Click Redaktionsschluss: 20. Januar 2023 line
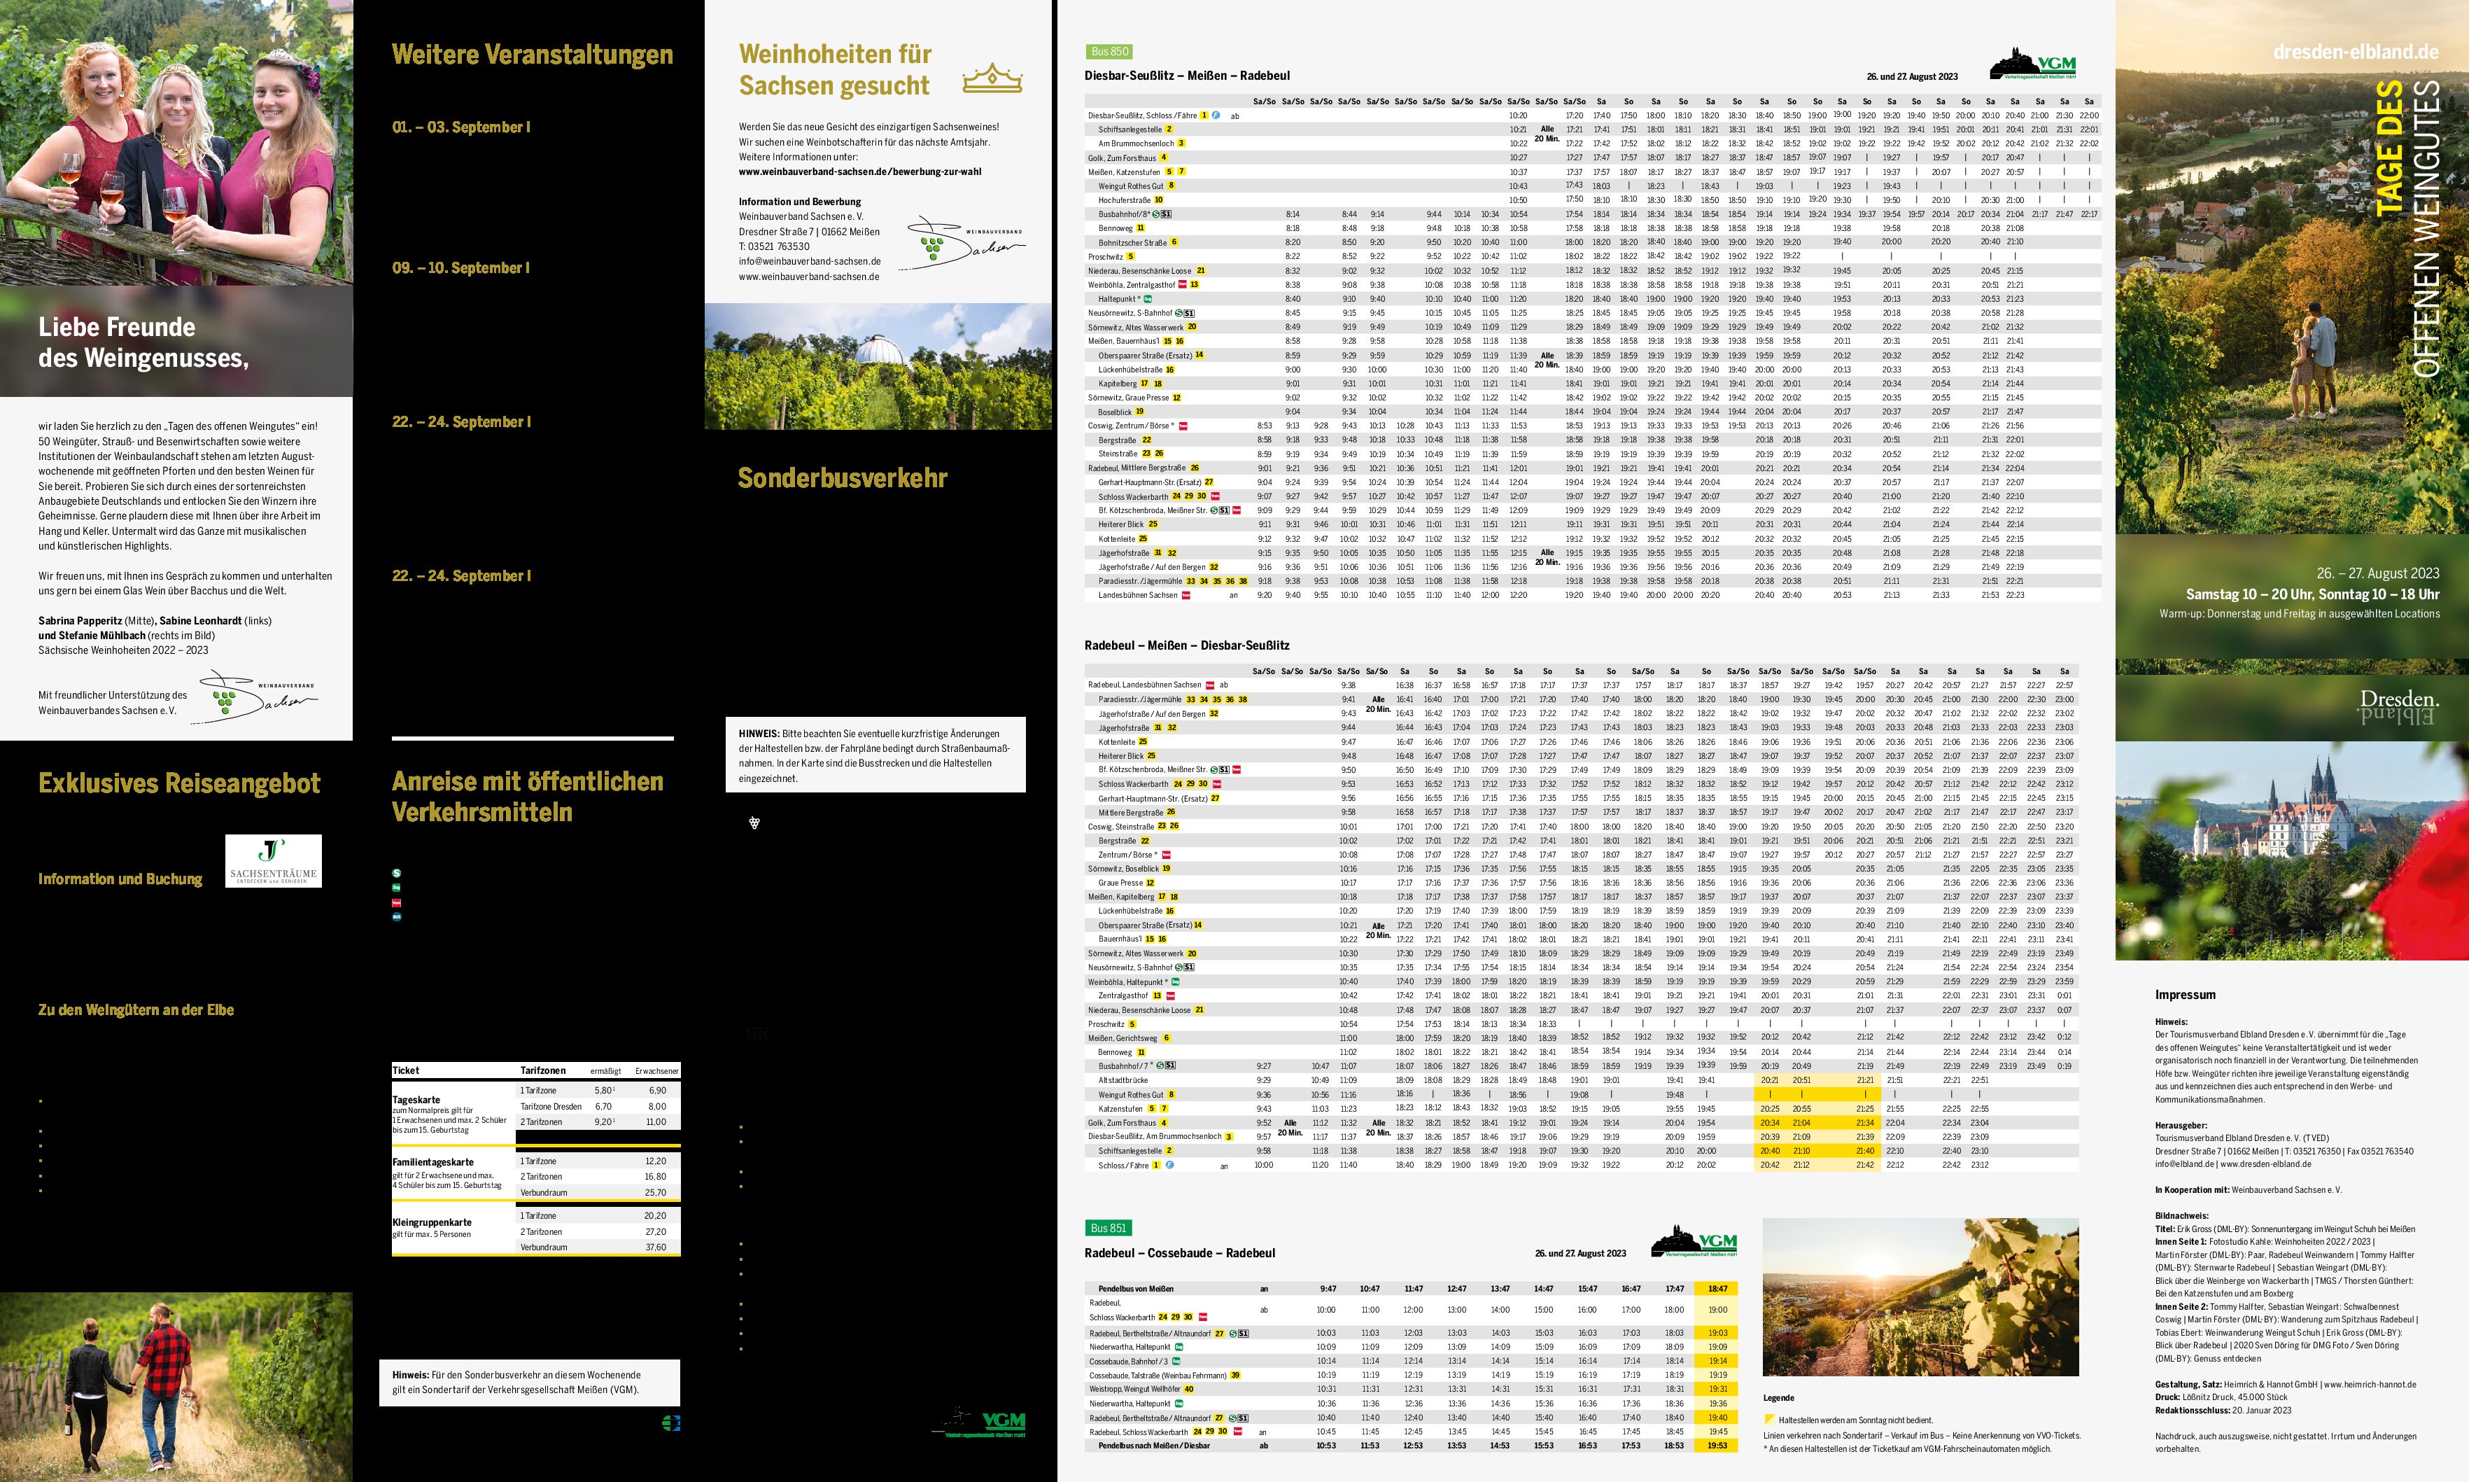 click(x=2223, y=1410)
